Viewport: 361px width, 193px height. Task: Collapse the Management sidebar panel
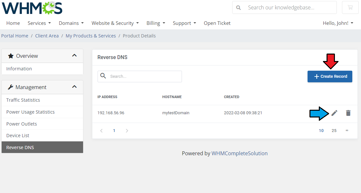(74, 87)
